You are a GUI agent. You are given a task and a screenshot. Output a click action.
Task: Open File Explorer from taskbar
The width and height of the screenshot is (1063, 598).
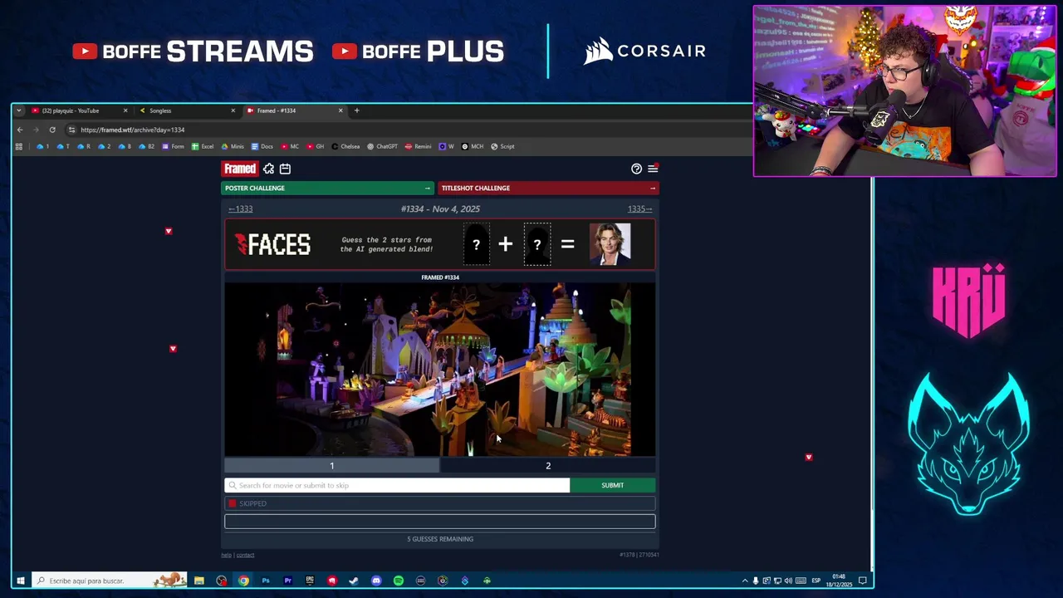pos(199,581)
